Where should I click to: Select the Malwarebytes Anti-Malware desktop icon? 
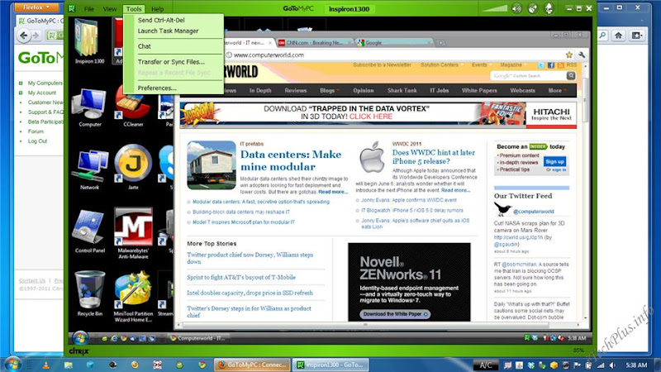coord(133,233)
